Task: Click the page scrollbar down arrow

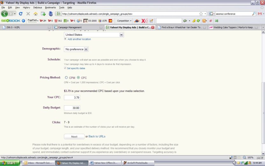Action: pyautogui.click(x=263, y=153)
